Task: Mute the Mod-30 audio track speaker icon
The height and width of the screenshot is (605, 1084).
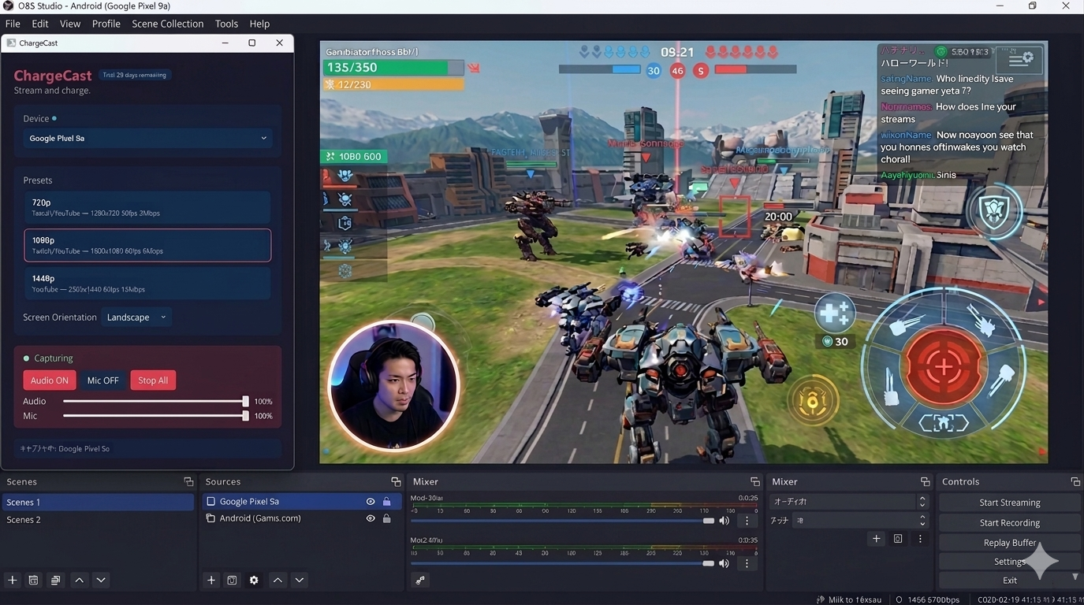Action: (724, 520)
